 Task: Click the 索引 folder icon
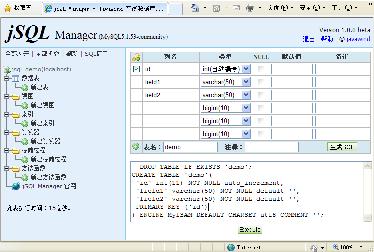click(x=15, y=114)
